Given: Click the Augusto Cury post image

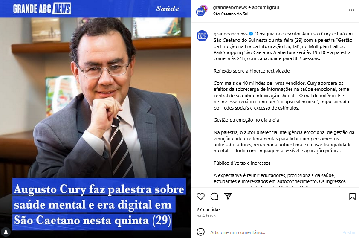Looking at the screenshot, I should click(95, 119).
